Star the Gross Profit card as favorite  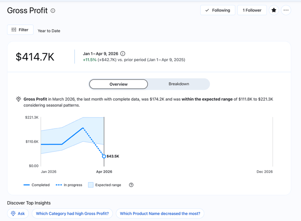pos(274,10)
